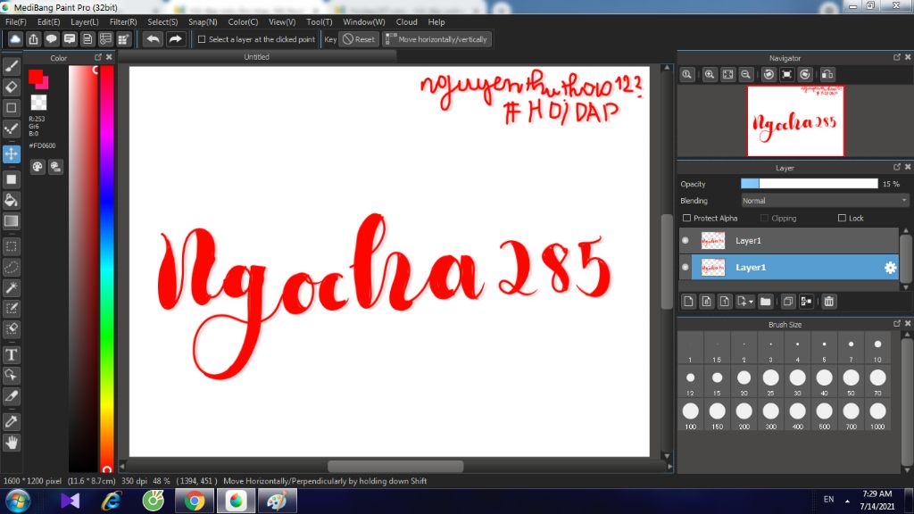Viewport: 914px width, 514px height.
Task: Duplicate layer icon in Layer panel
Action: click(x=787, y=302)
